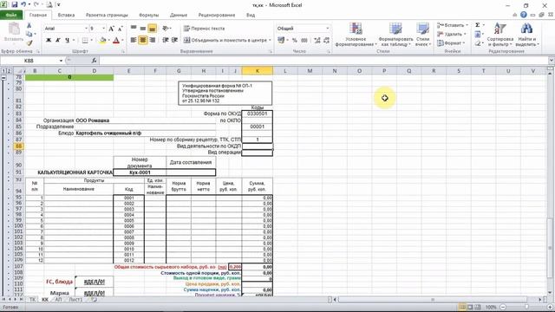This screenshot has height=312, width=555.
Task: Set middle vertical alignment
Action: coord(142,29)
